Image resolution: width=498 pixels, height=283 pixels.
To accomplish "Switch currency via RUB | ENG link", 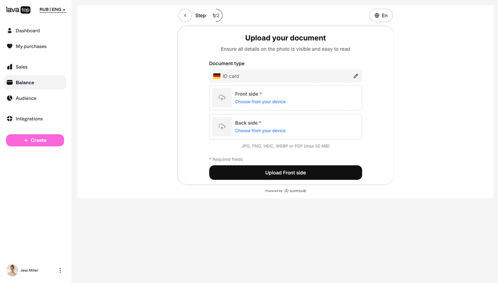I will pos(53,10).
